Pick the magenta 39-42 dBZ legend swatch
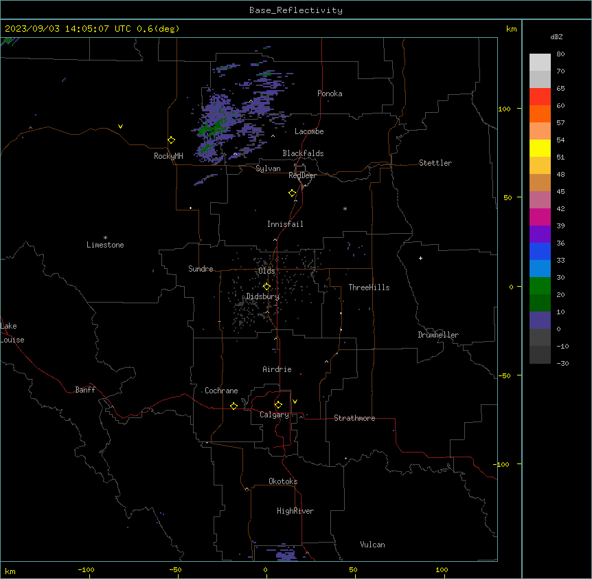 (540, 217)
